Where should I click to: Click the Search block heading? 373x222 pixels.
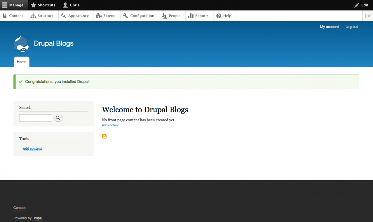tap(25, 108)
